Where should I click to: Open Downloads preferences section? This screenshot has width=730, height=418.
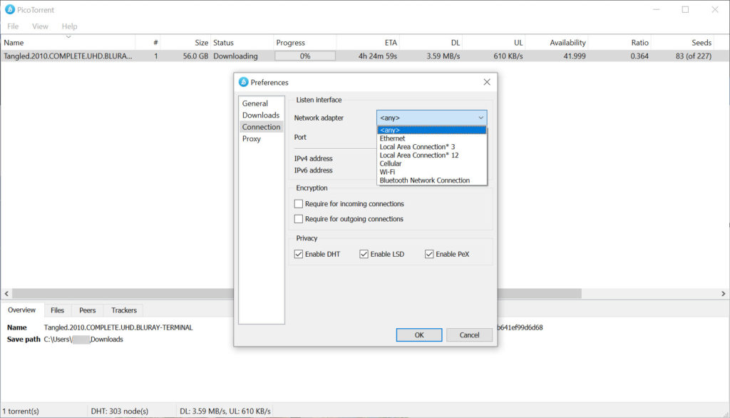point(261,115)
